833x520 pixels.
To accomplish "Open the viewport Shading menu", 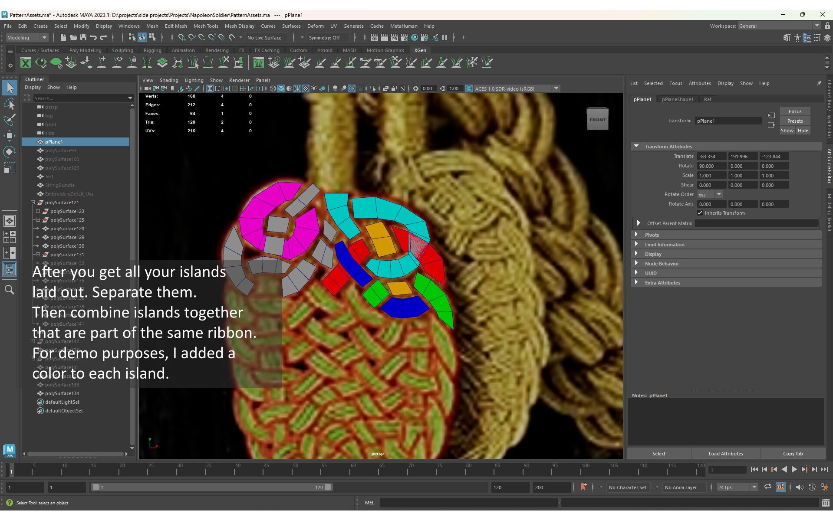I will (x=169, y=80).
